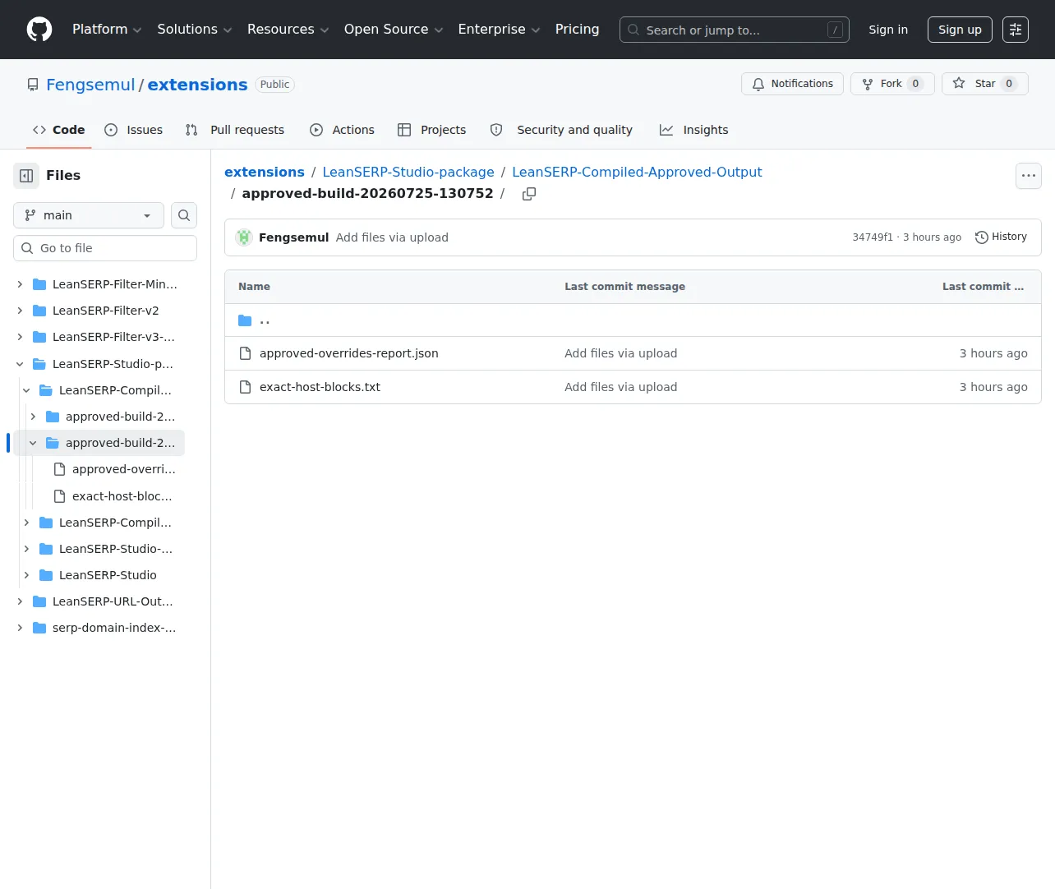
Task: Select the Code tab
Action: pyautogui.click(x=58, y=130)
